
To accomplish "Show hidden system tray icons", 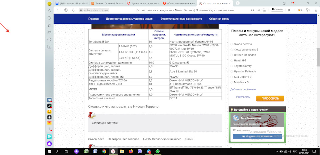I will [x=277, y=152].
